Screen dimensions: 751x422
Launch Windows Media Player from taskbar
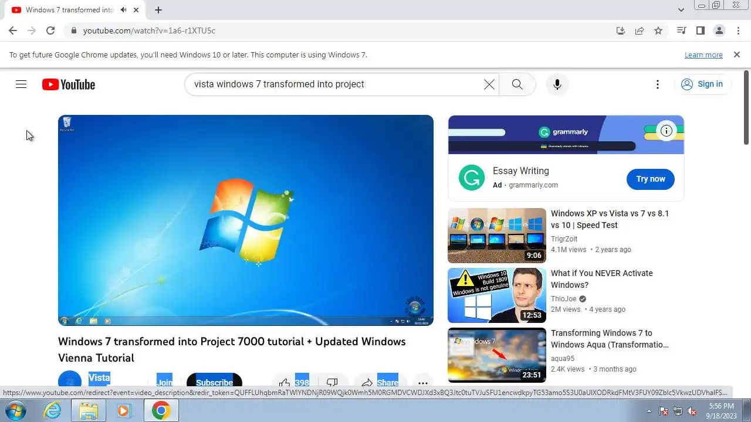[123, 410]
